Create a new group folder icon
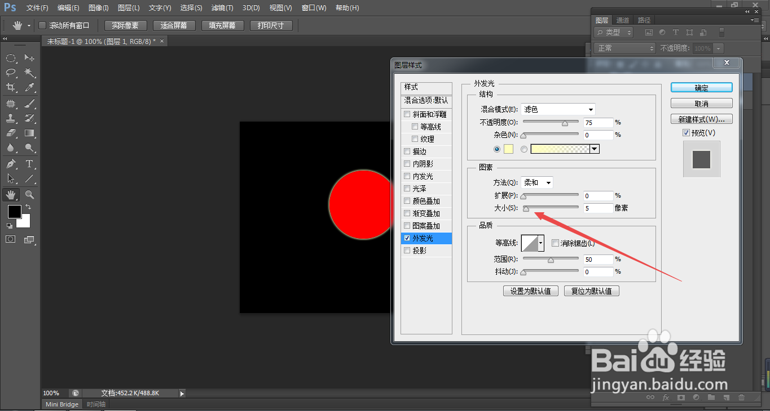Image resolution: width=770 pixels, height=411 pixels. (x=711, y=397)
